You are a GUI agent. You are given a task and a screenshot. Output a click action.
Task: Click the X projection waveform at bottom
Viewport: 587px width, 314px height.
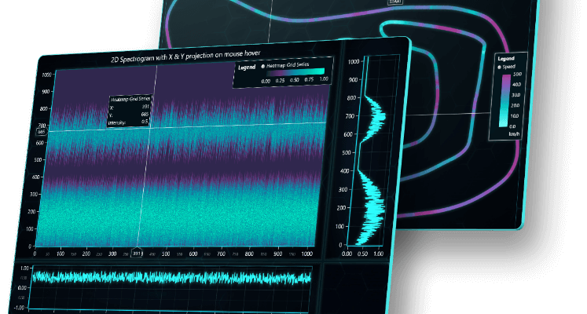coord(173,277)
